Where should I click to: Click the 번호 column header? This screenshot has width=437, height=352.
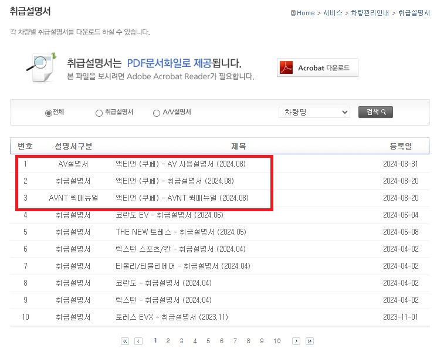pyautogui.click(x=25, y=146)
